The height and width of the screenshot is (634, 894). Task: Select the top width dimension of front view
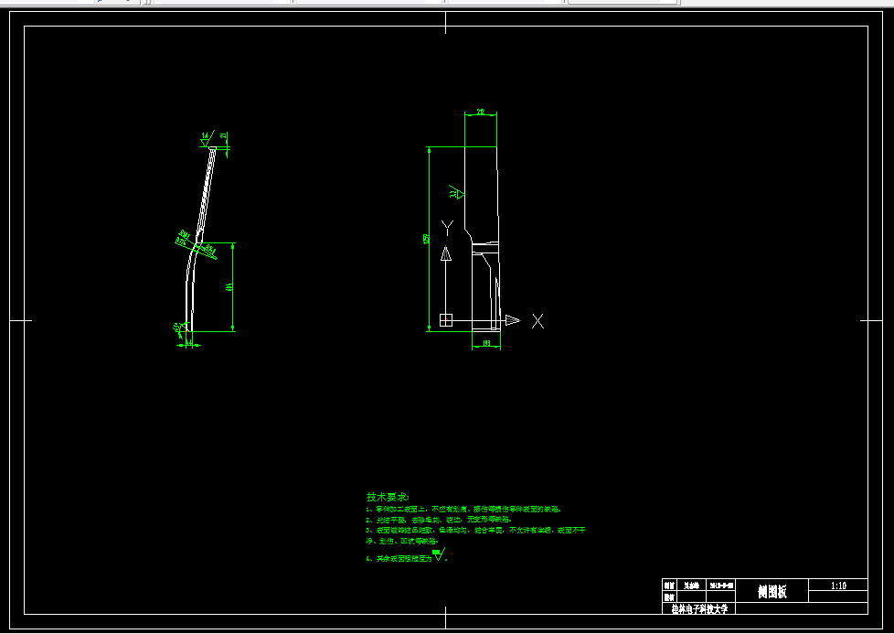481,112
